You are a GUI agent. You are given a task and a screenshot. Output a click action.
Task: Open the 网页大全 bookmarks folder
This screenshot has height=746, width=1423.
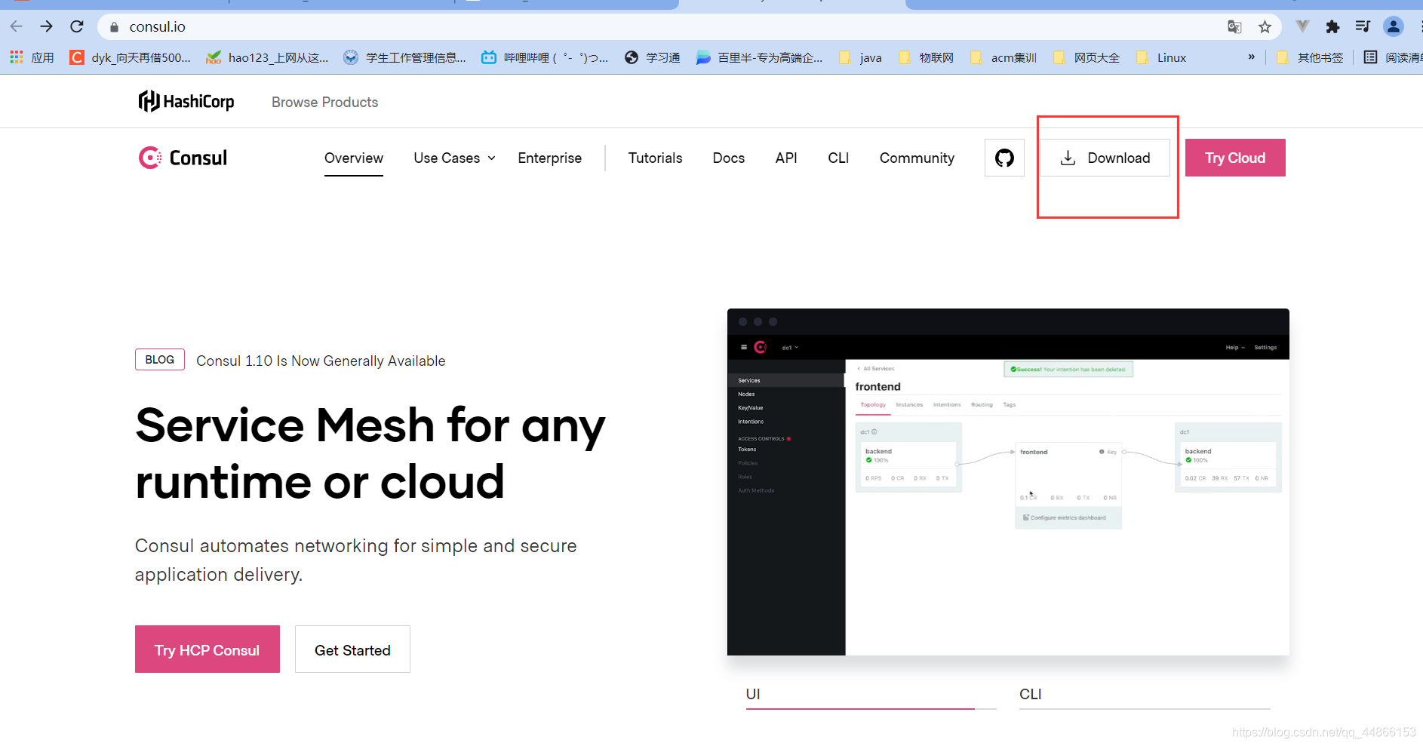click(1086, 57)
